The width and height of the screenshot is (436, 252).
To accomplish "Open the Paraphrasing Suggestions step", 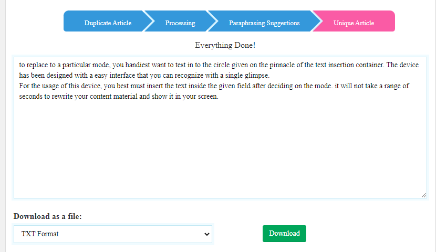I will point(264,23).
